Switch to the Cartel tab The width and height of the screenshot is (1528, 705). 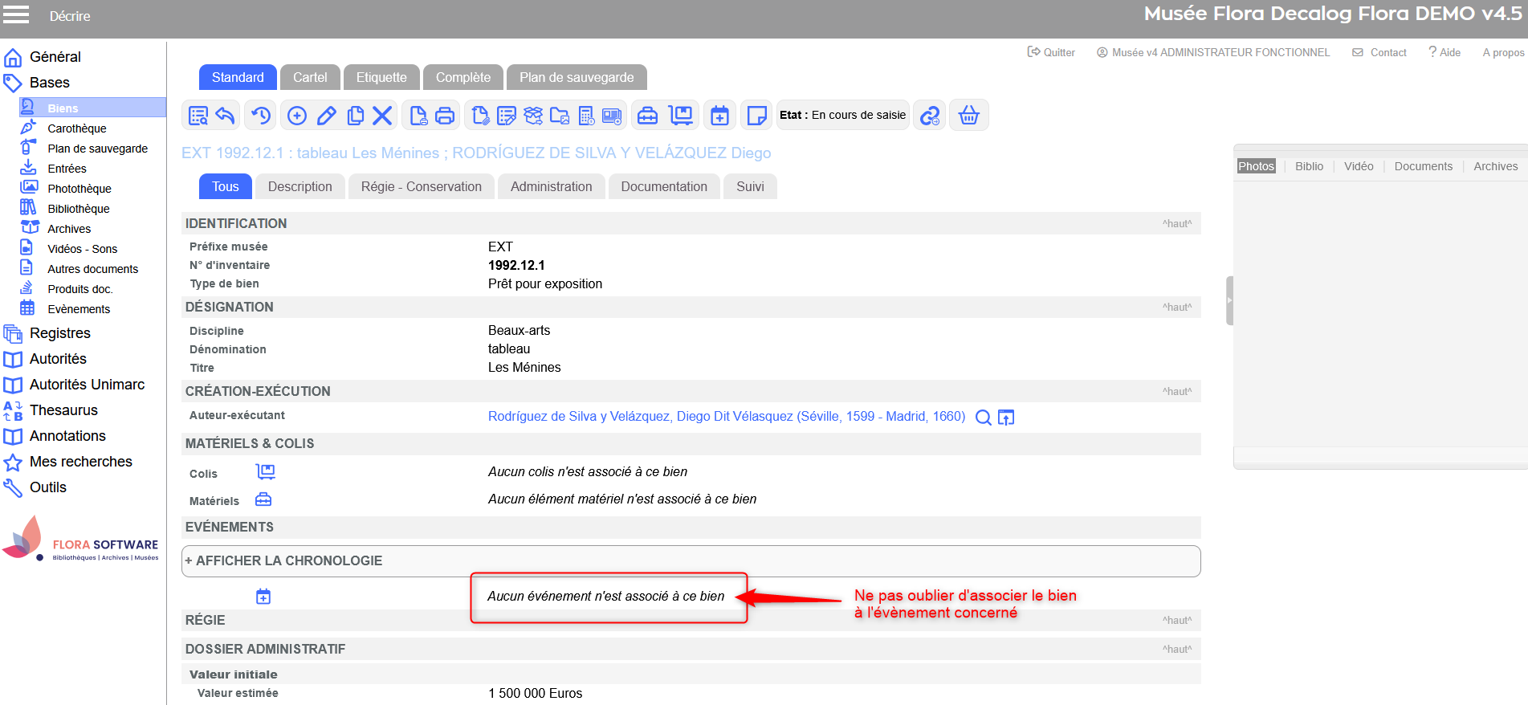coord(310,77)
